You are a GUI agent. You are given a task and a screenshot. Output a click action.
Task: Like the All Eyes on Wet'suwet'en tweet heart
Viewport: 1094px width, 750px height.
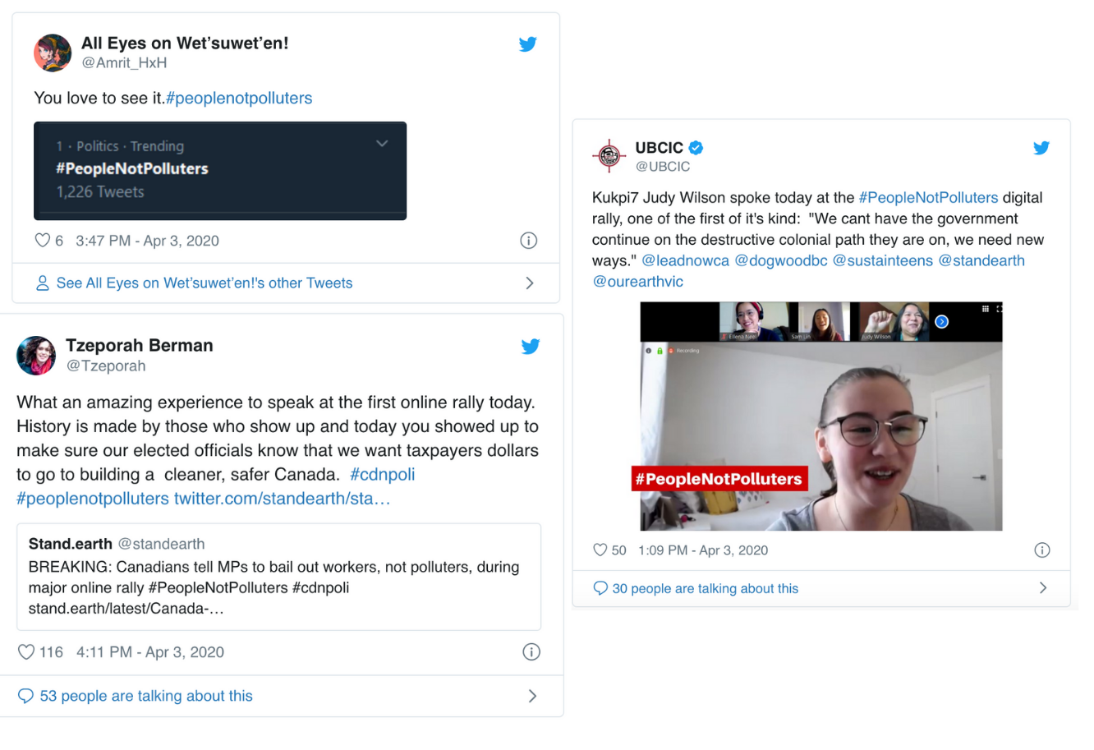point(43,241)
